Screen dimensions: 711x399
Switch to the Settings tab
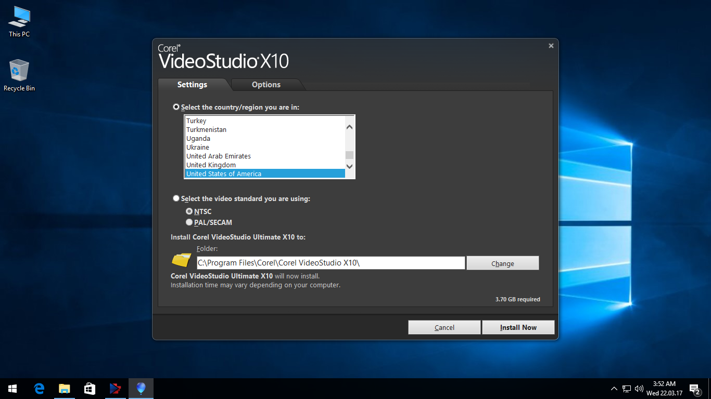click(192, 85)
